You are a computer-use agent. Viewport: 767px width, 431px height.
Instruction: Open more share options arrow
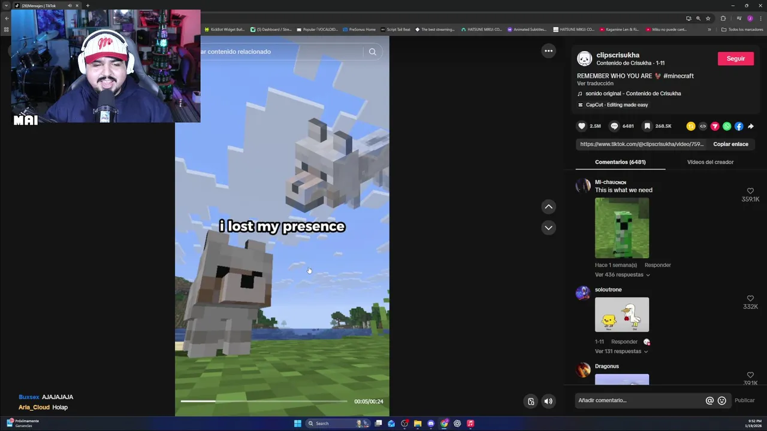coord(751,126)
